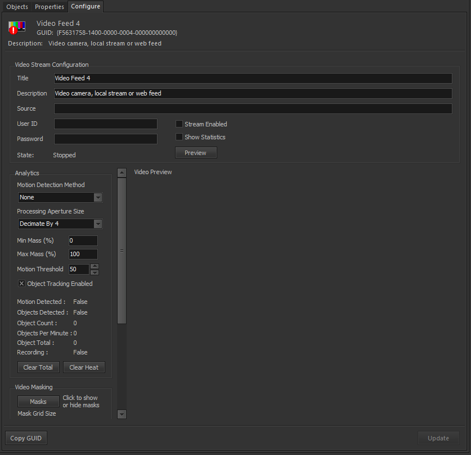This screenshot has height=455, width=471.
Task: Click the Clear Total button
Action: (x=38, y=367)
